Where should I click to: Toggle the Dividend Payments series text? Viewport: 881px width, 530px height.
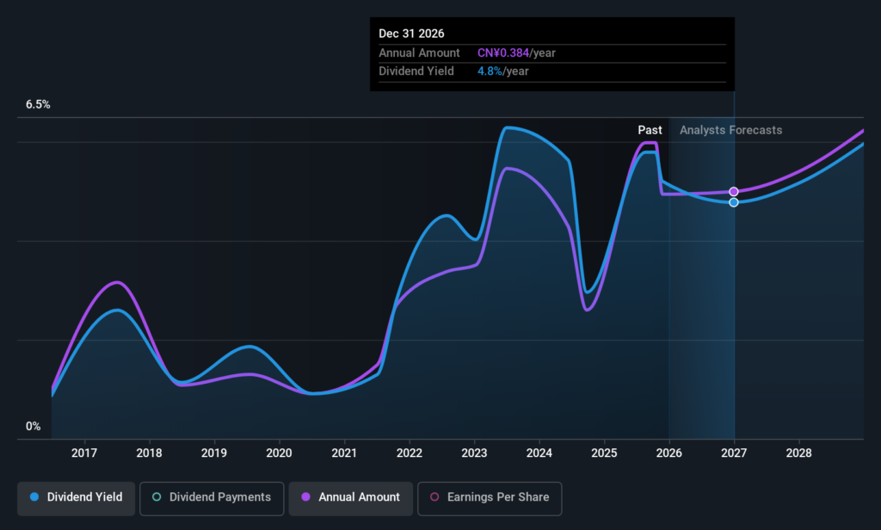[219, 497]
